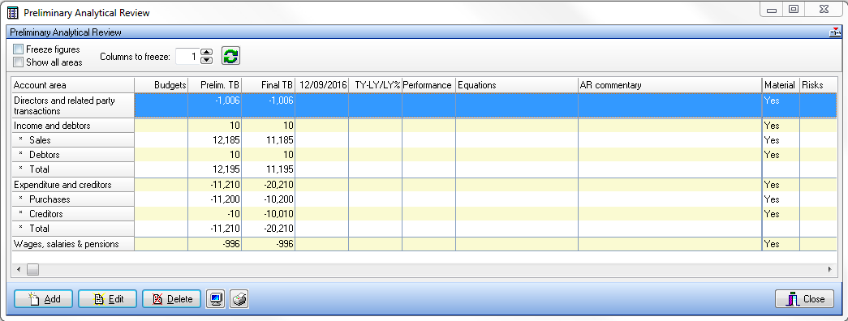Click the window title bar app icon
This screenshot has height=321, width=848.
click(12, 12)
